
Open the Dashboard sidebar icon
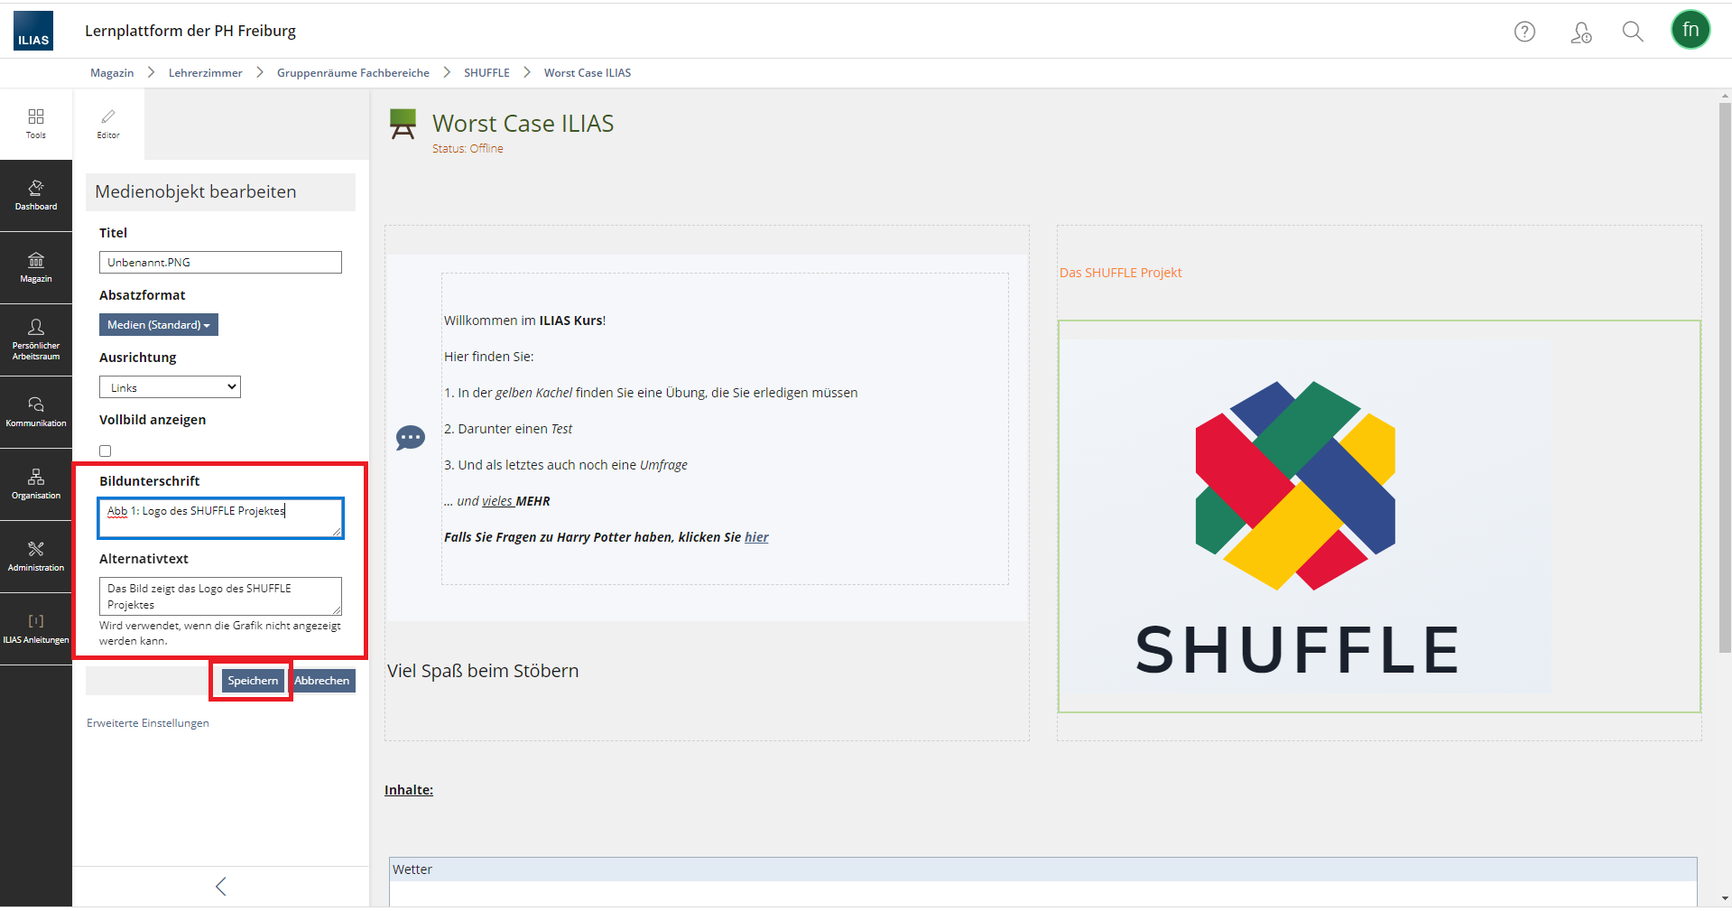[x=35, y=194]
